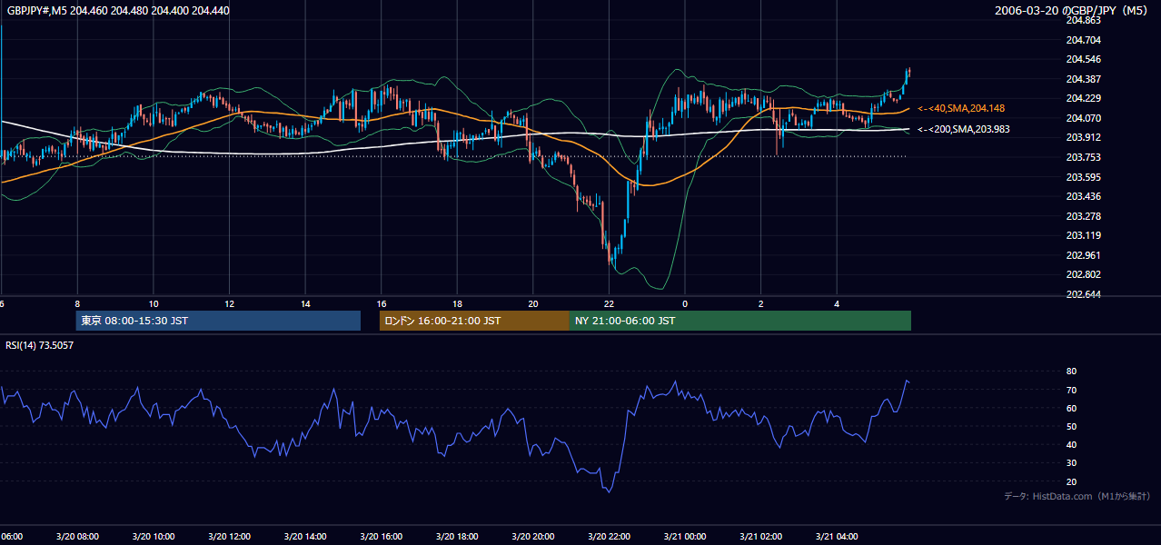This screenshot has height=545, width=1161.
Task: Click bottom date label 3/20 14:00
Action: tap(306, 537)
